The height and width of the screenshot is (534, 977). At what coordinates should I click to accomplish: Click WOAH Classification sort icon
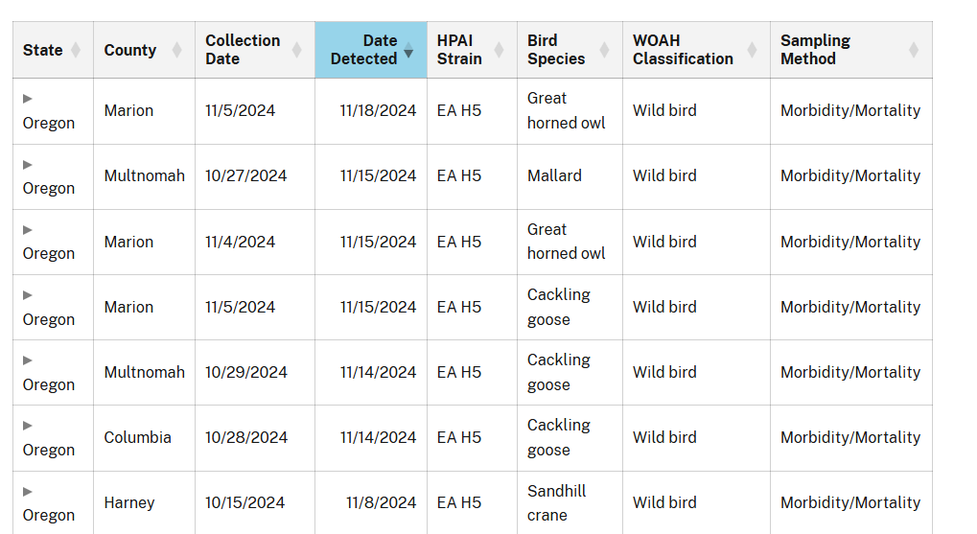point(752,50)
